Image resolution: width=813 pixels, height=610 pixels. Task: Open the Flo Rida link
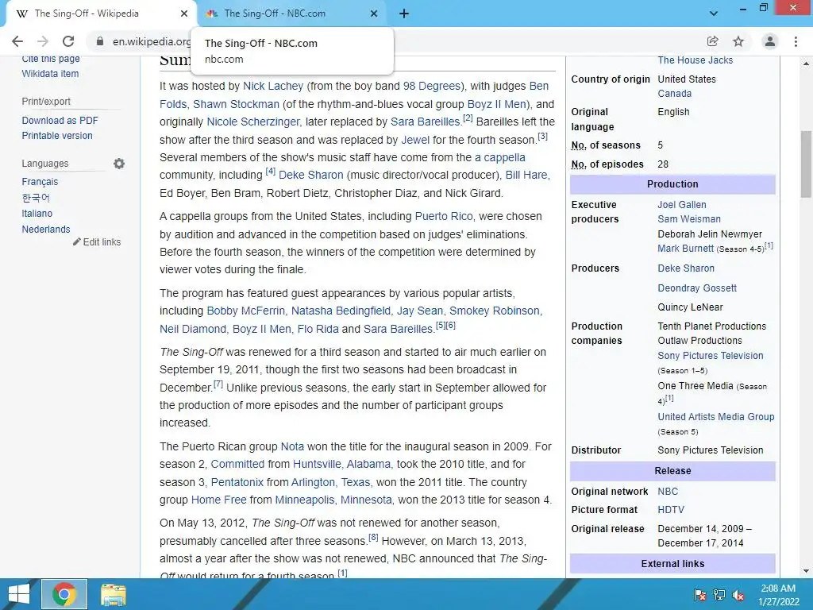(318, 329)
